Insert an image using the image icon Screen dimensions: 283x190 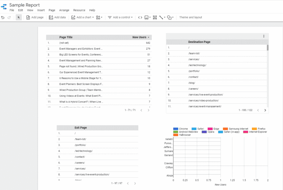pos(148,18)
